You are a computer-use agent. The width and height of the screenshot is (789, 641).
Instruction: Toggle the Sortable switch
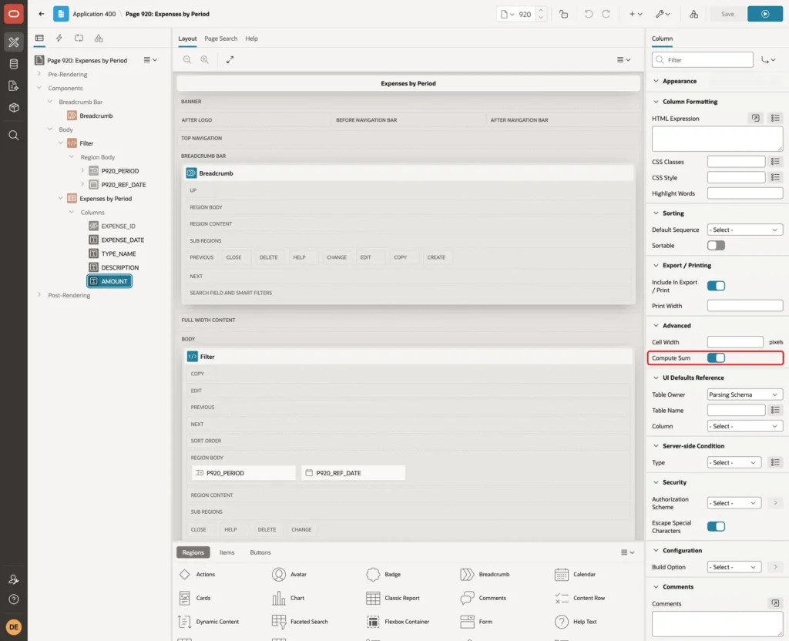[716, 246]
